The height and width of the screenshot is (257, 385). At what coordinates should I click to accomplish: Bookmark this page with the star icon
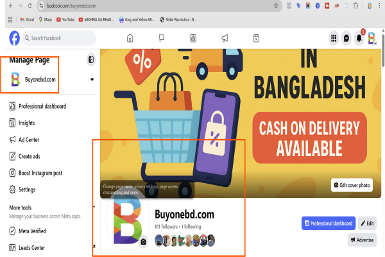coord(275,5)
